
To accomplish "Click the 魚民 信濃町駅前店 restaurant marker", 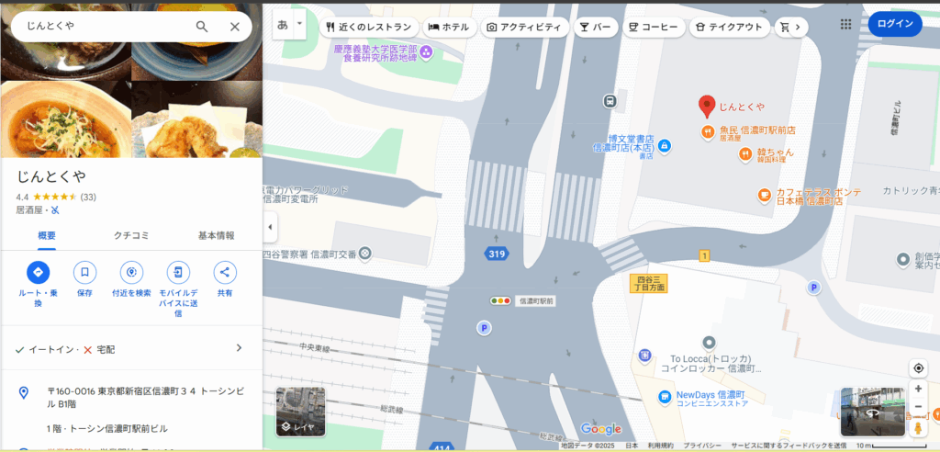I will [x=708, y=130].
